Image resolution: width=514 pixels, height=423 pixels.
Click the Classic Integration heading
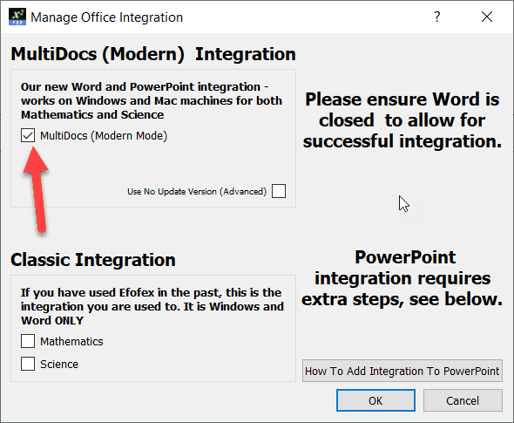(93, 260)
